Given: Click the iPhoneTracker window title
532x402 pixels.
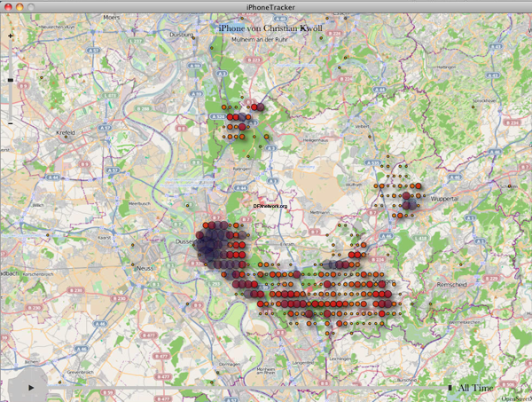Looking at the screenshot, I should (x=270, y=7).
